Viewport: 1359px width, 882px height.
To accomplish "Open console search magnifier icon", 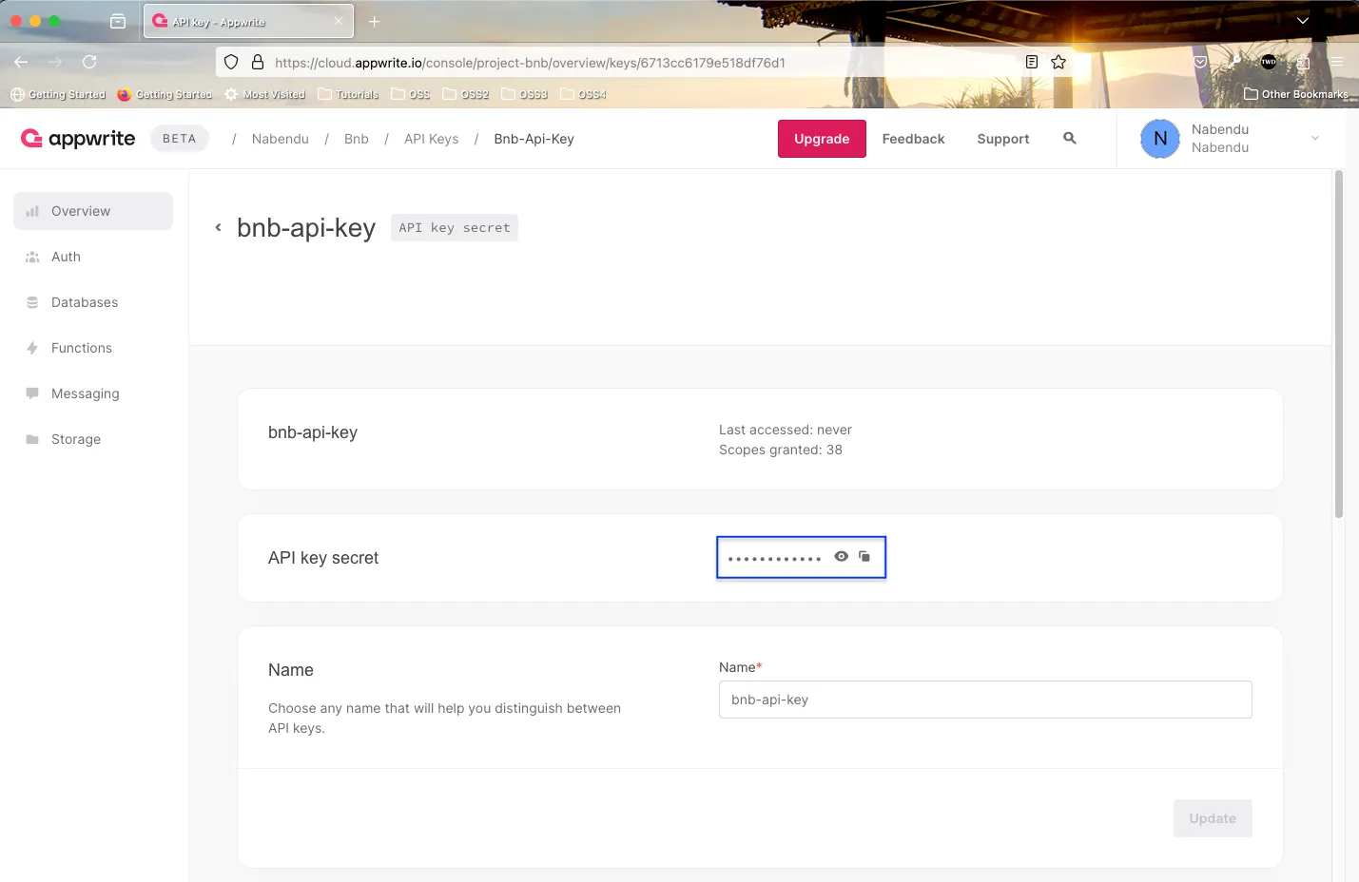I will click(x=1070, y=139).
